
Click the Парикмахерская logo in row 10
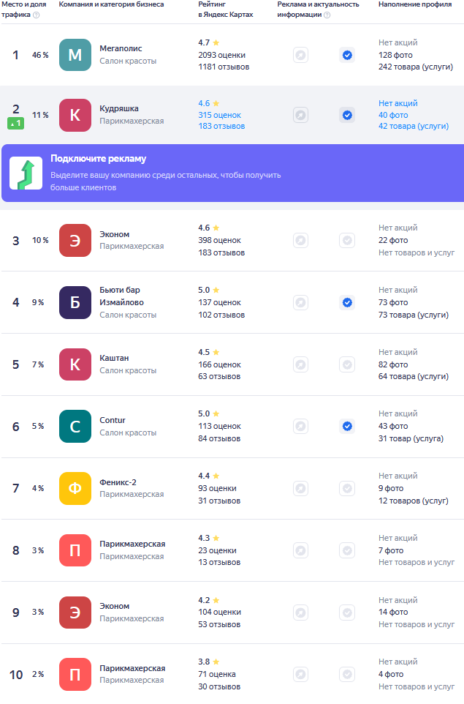pyautogui.click(x=75, y=674)
